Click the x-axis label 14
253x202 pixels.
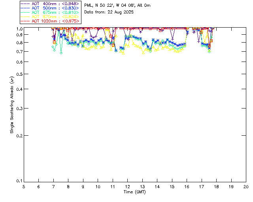click(x=157, y=187)
